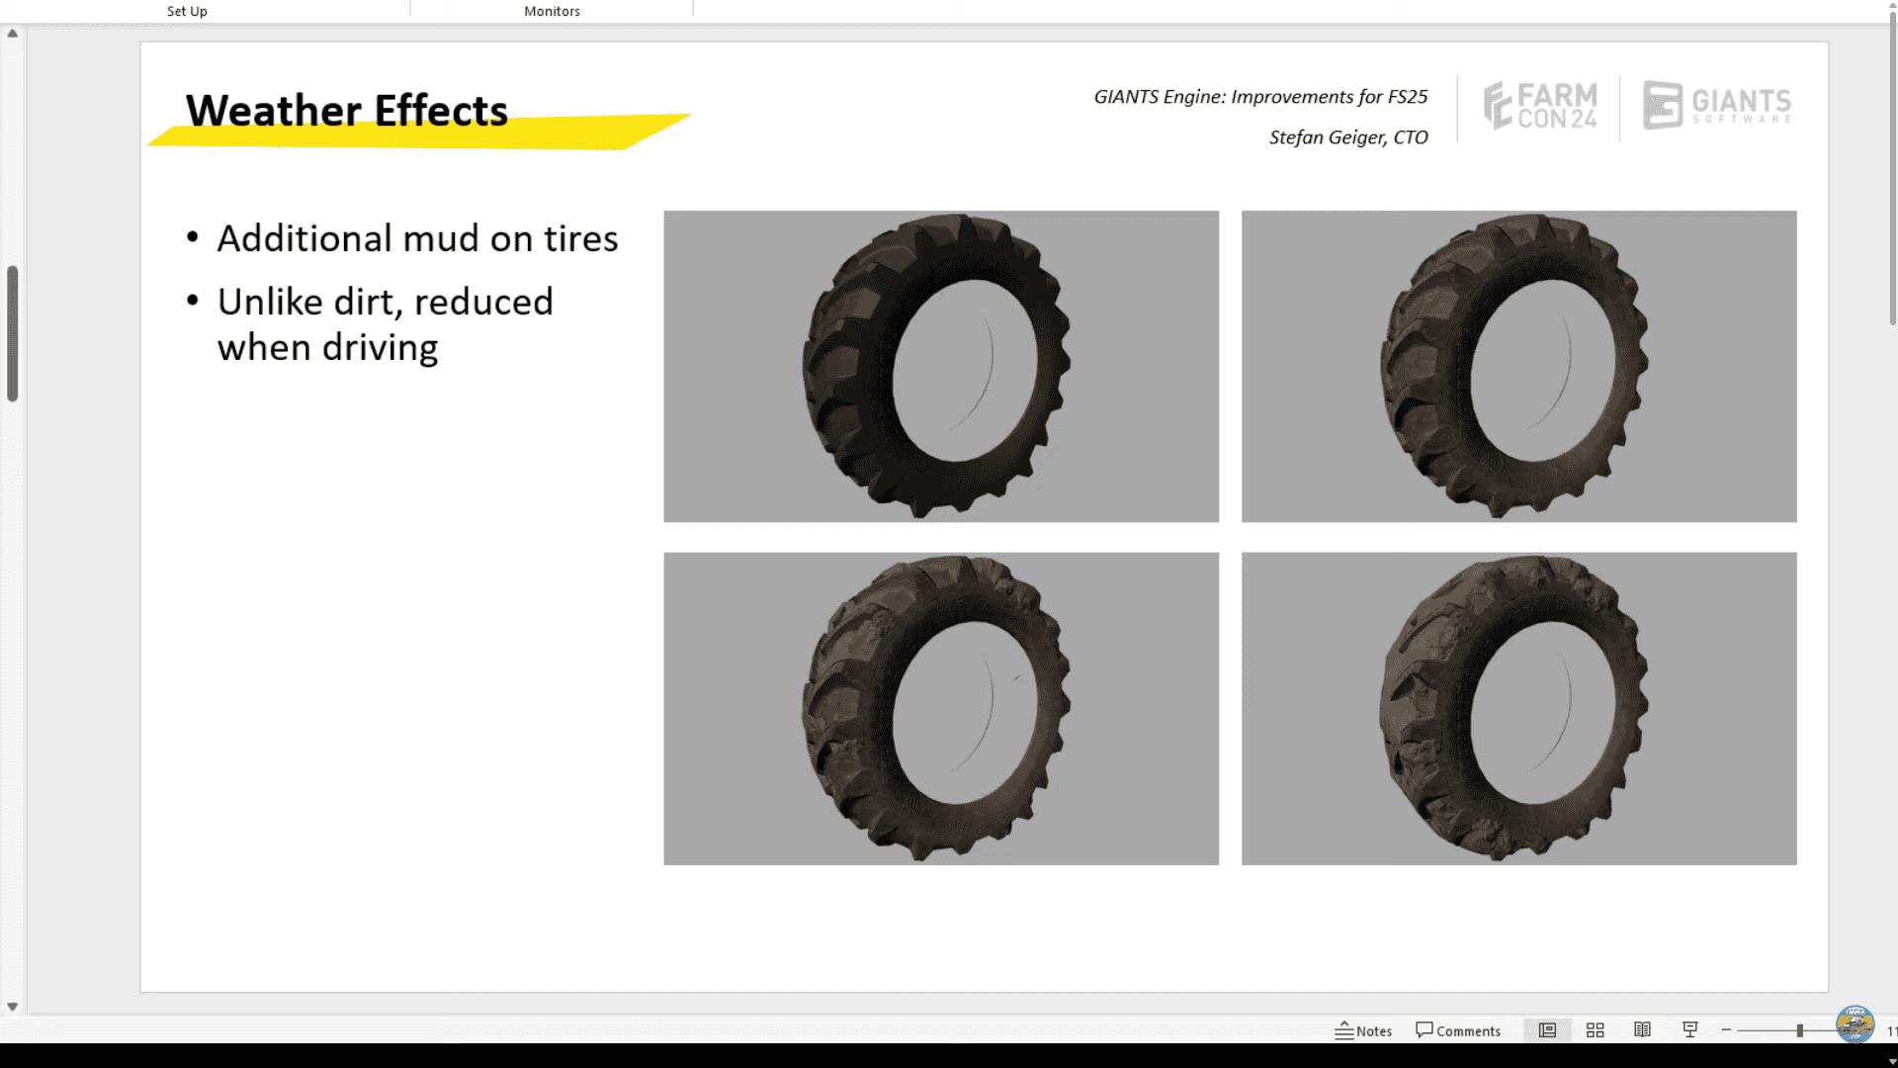This screenshot has height=1068, width=1898.
Task: Select the bottom-right muddiest tire image
Action: (x=1519, y=709)
